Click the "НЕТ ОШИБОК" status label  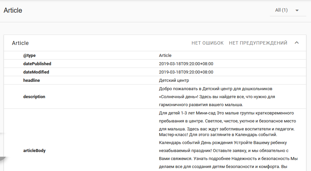[x=208, y=43]
